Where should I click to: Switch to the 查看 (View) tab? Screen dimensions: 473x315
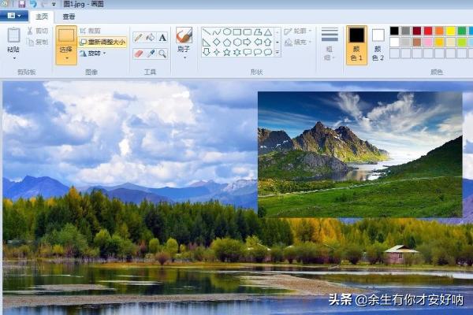(69, 16)
